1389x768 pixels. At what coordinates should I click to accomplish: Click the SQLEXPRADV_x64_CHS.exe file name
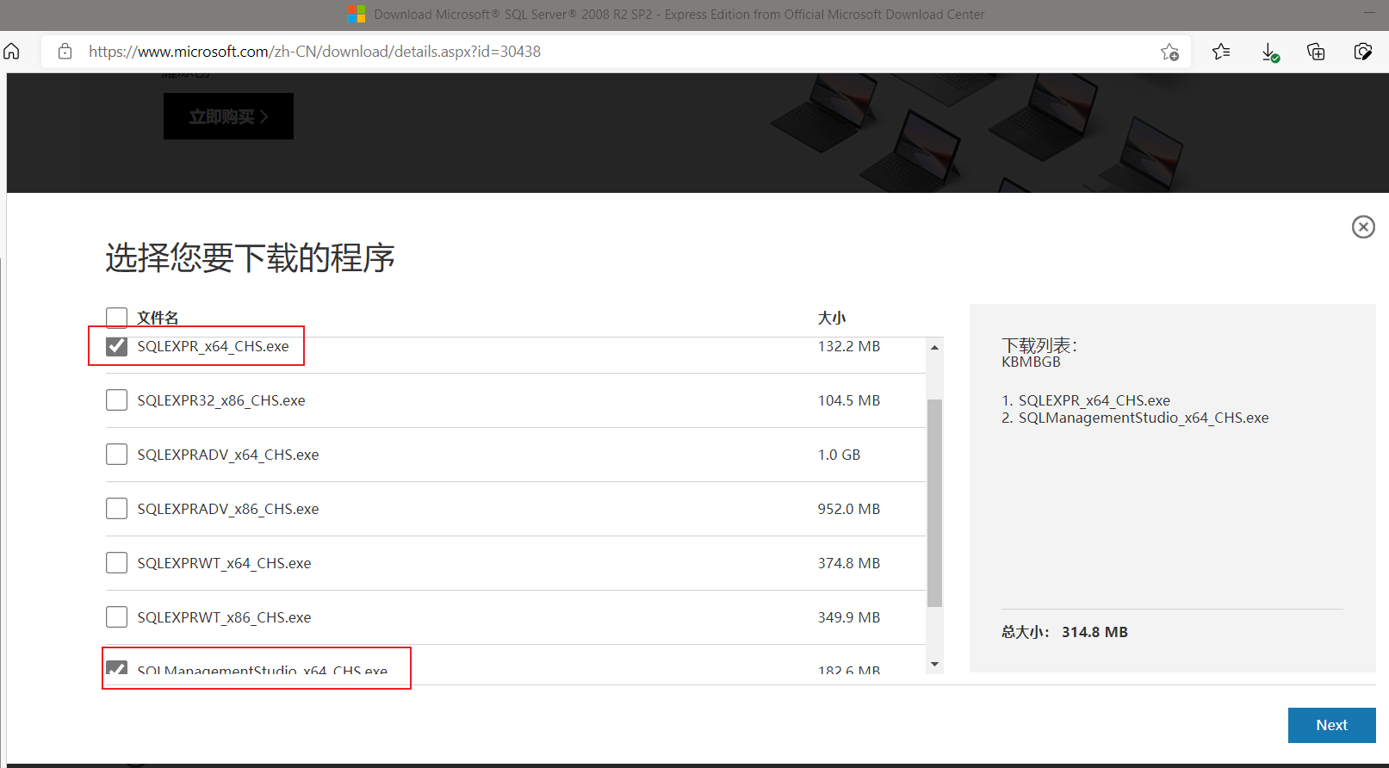click(x=228, y=455)
